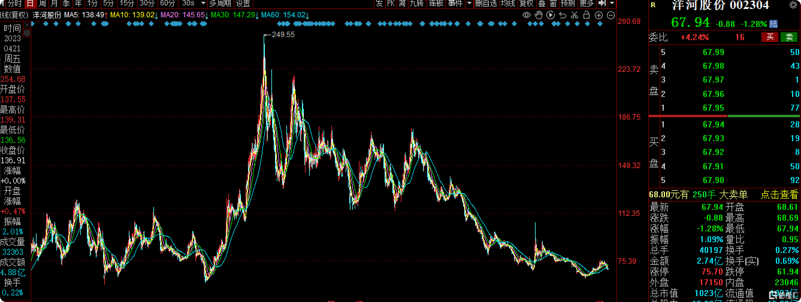Close the data info panel X
The width and height of the screenshot is (801, 302).
click(27, 25)
